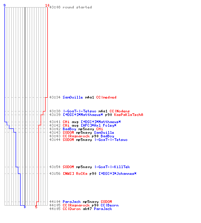Click the red final count 5 label

tap(36, 207)
